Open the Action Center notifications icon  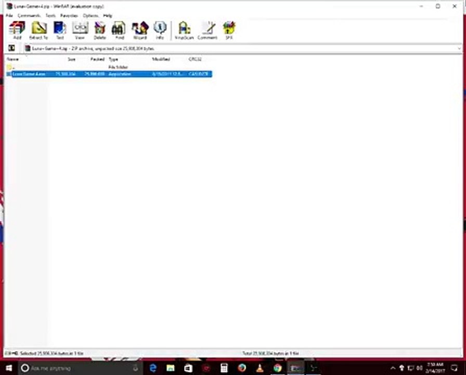tap(455, 368)
